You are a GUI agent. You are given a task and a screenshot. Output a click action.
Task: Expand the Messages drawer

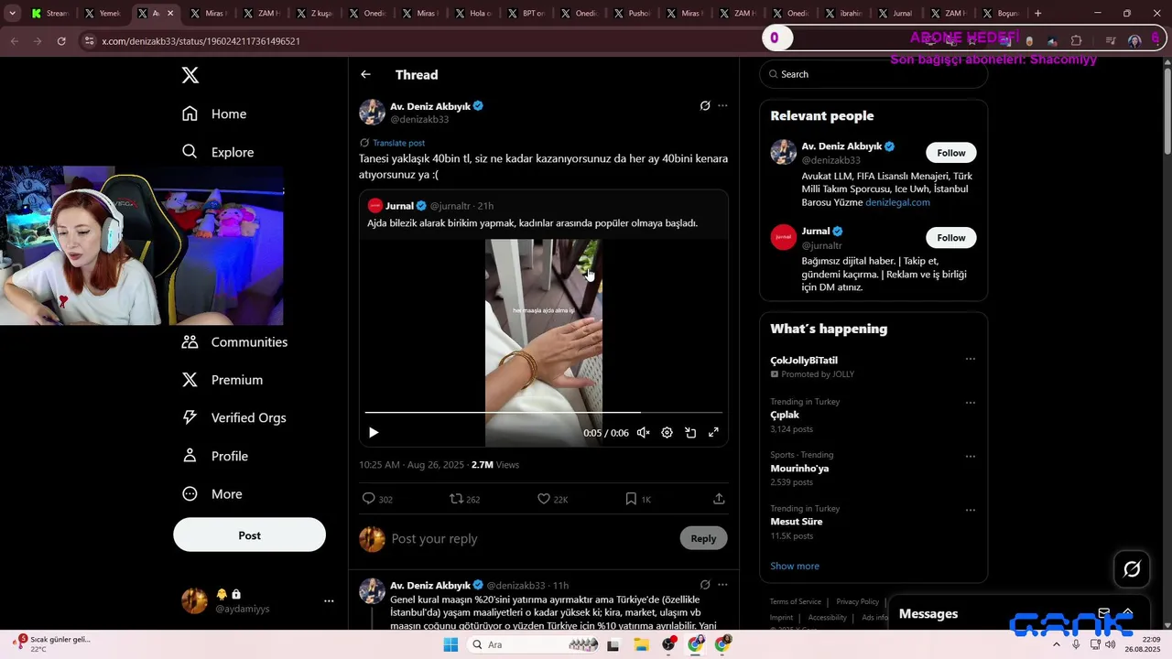click(x=1128, y=613)
